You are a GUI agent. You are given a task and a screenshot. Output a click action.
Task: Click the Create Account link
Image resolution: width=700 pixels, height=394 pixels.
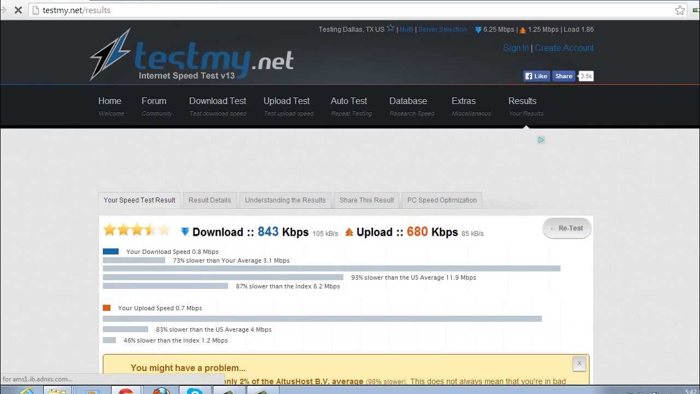564,48
